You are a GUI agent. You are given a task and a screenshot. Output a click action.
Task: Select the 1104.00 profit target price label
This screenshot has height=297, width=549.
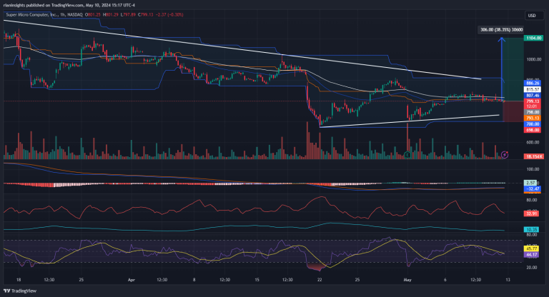532,37
